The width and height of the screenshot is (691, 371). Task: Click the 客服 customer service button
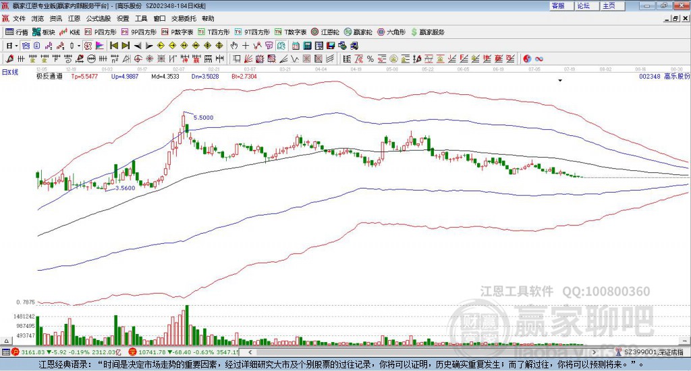(x=562, y=5)
